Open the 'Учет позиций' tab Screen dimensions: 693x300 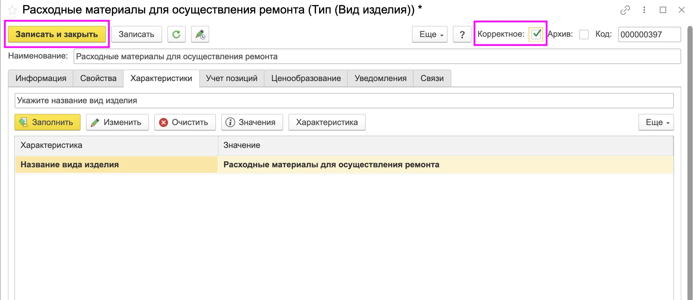pyautogui.click(x=232, y=78)
